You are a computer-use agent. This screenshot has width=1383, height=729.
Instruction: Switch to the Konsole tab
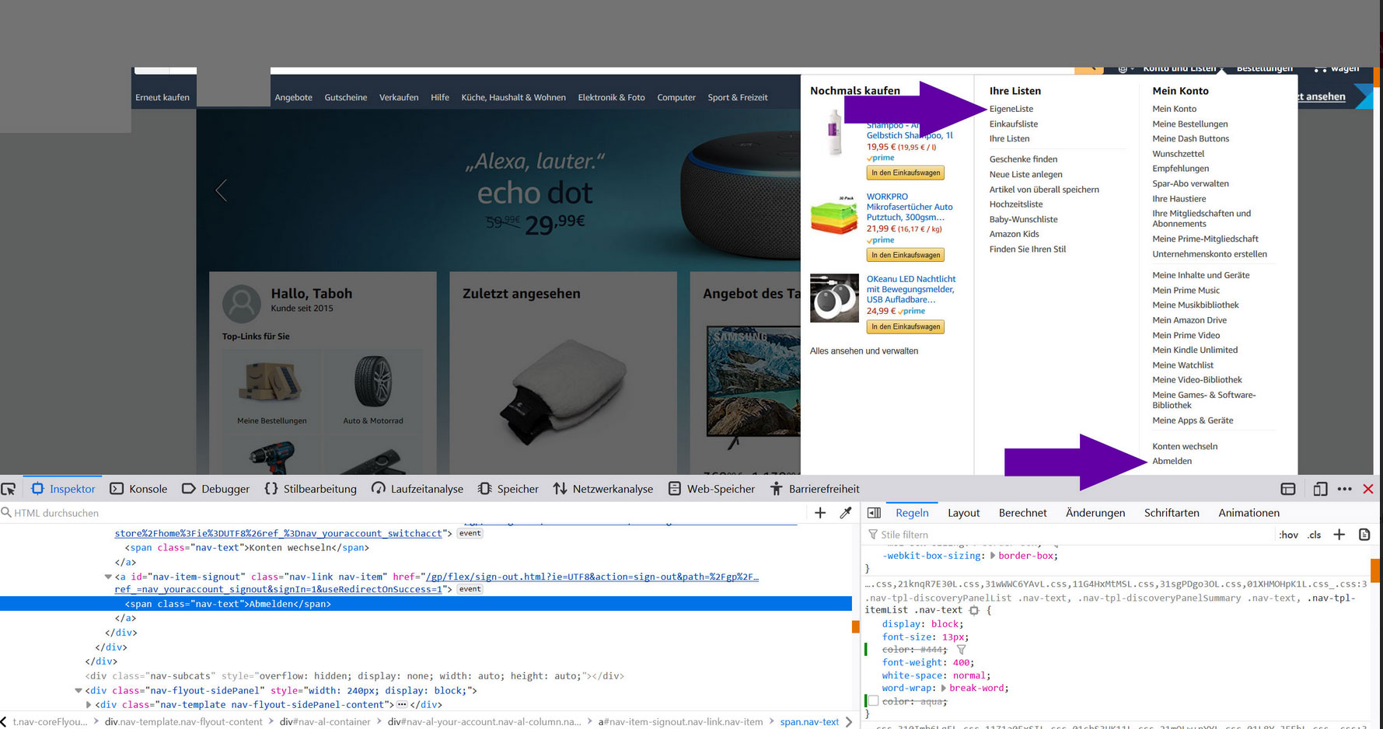[139, 489]
